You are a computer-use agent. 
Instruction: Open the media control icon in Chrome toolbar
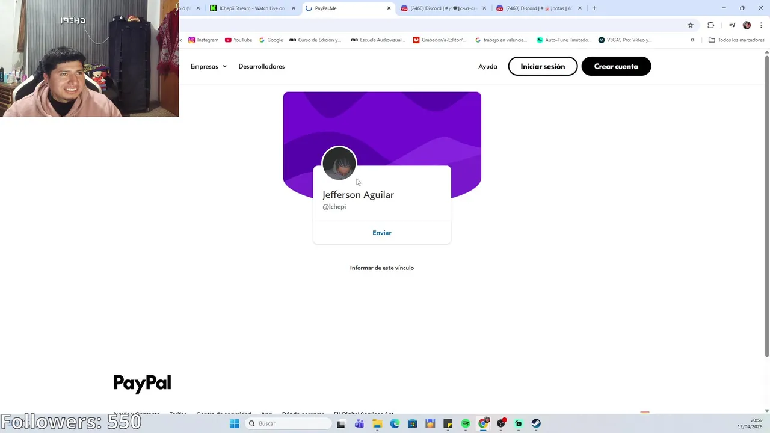click(732, 25)
